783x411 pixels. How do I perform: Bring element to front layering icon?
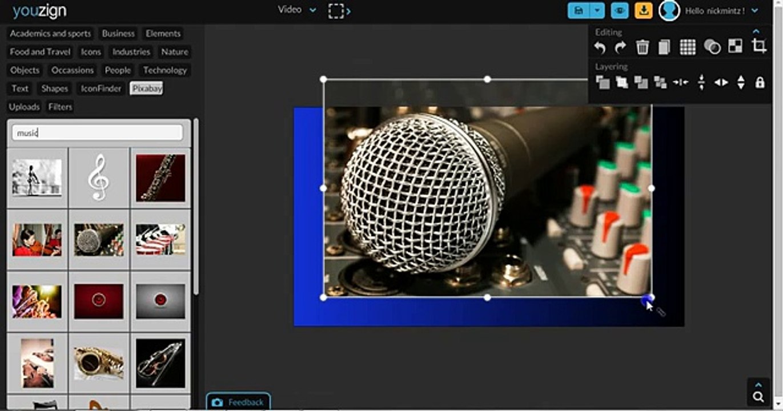(x=603, y=82)
